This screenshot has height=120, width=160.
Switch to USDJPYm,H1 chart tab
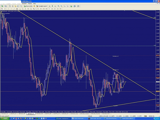point(13,114)
